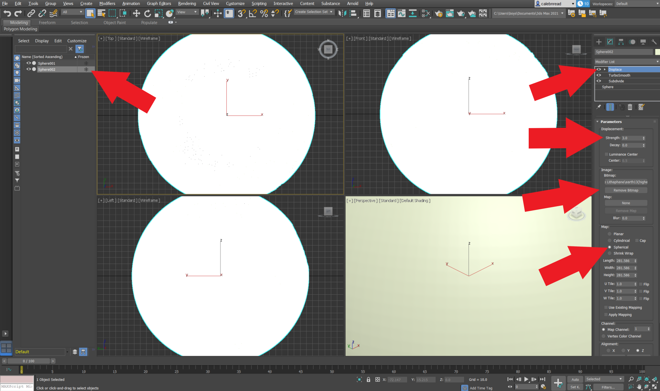Select Sphere001 in the Scene Explorer list
The image size is (660, 391).
click(x=47, y=63)
